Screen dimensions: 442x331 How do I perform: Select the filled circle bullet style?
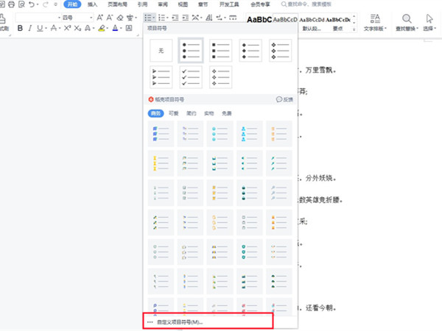[191, 50]
